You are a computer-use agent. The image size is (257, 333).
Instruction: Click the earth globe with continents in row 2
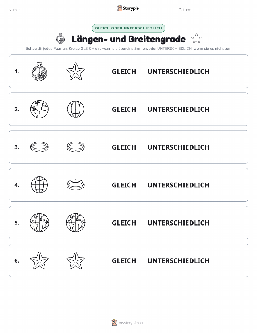[x=40, y=109]
